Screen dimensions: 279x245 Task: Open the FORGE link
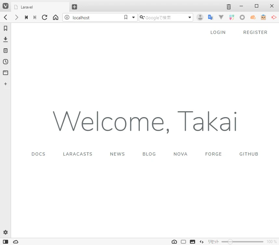point(213,154)
